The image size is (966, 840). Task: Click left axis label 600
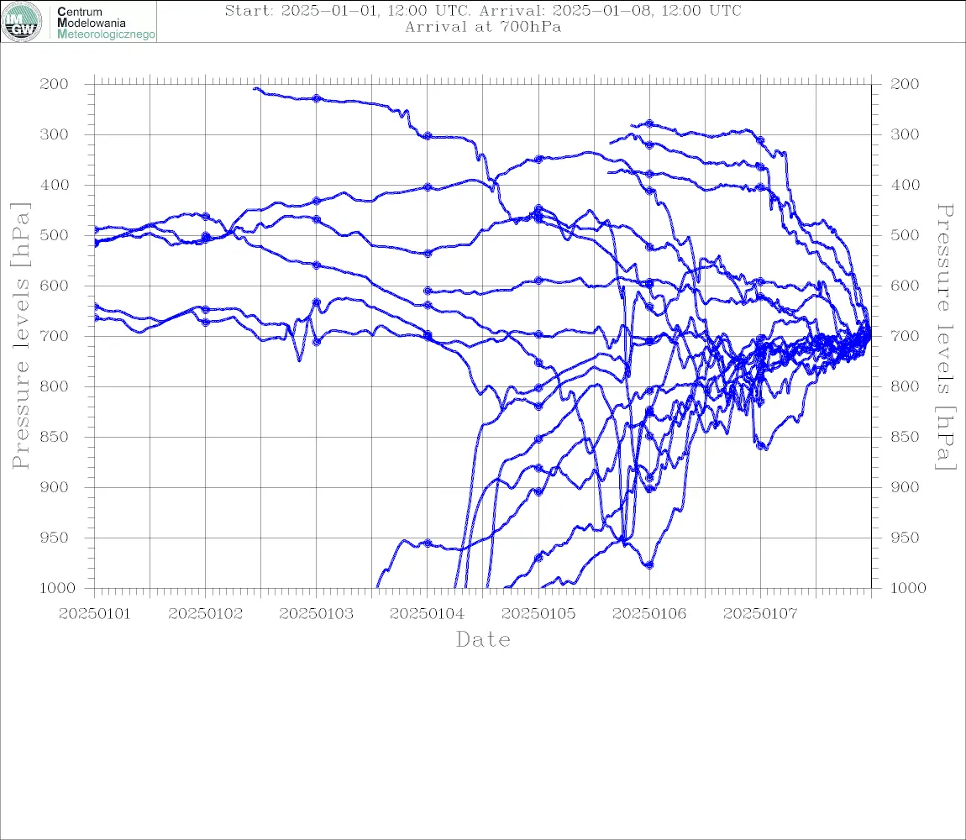click(x=55, y=286)
